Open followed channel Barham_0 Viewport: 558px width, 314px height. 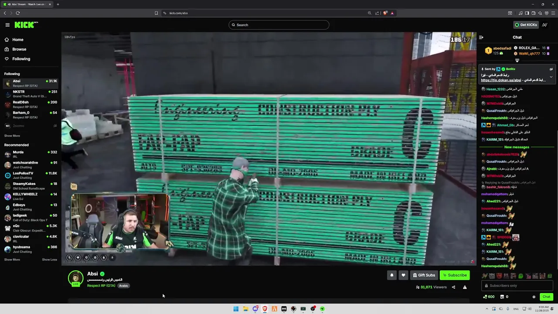[31, 115]
